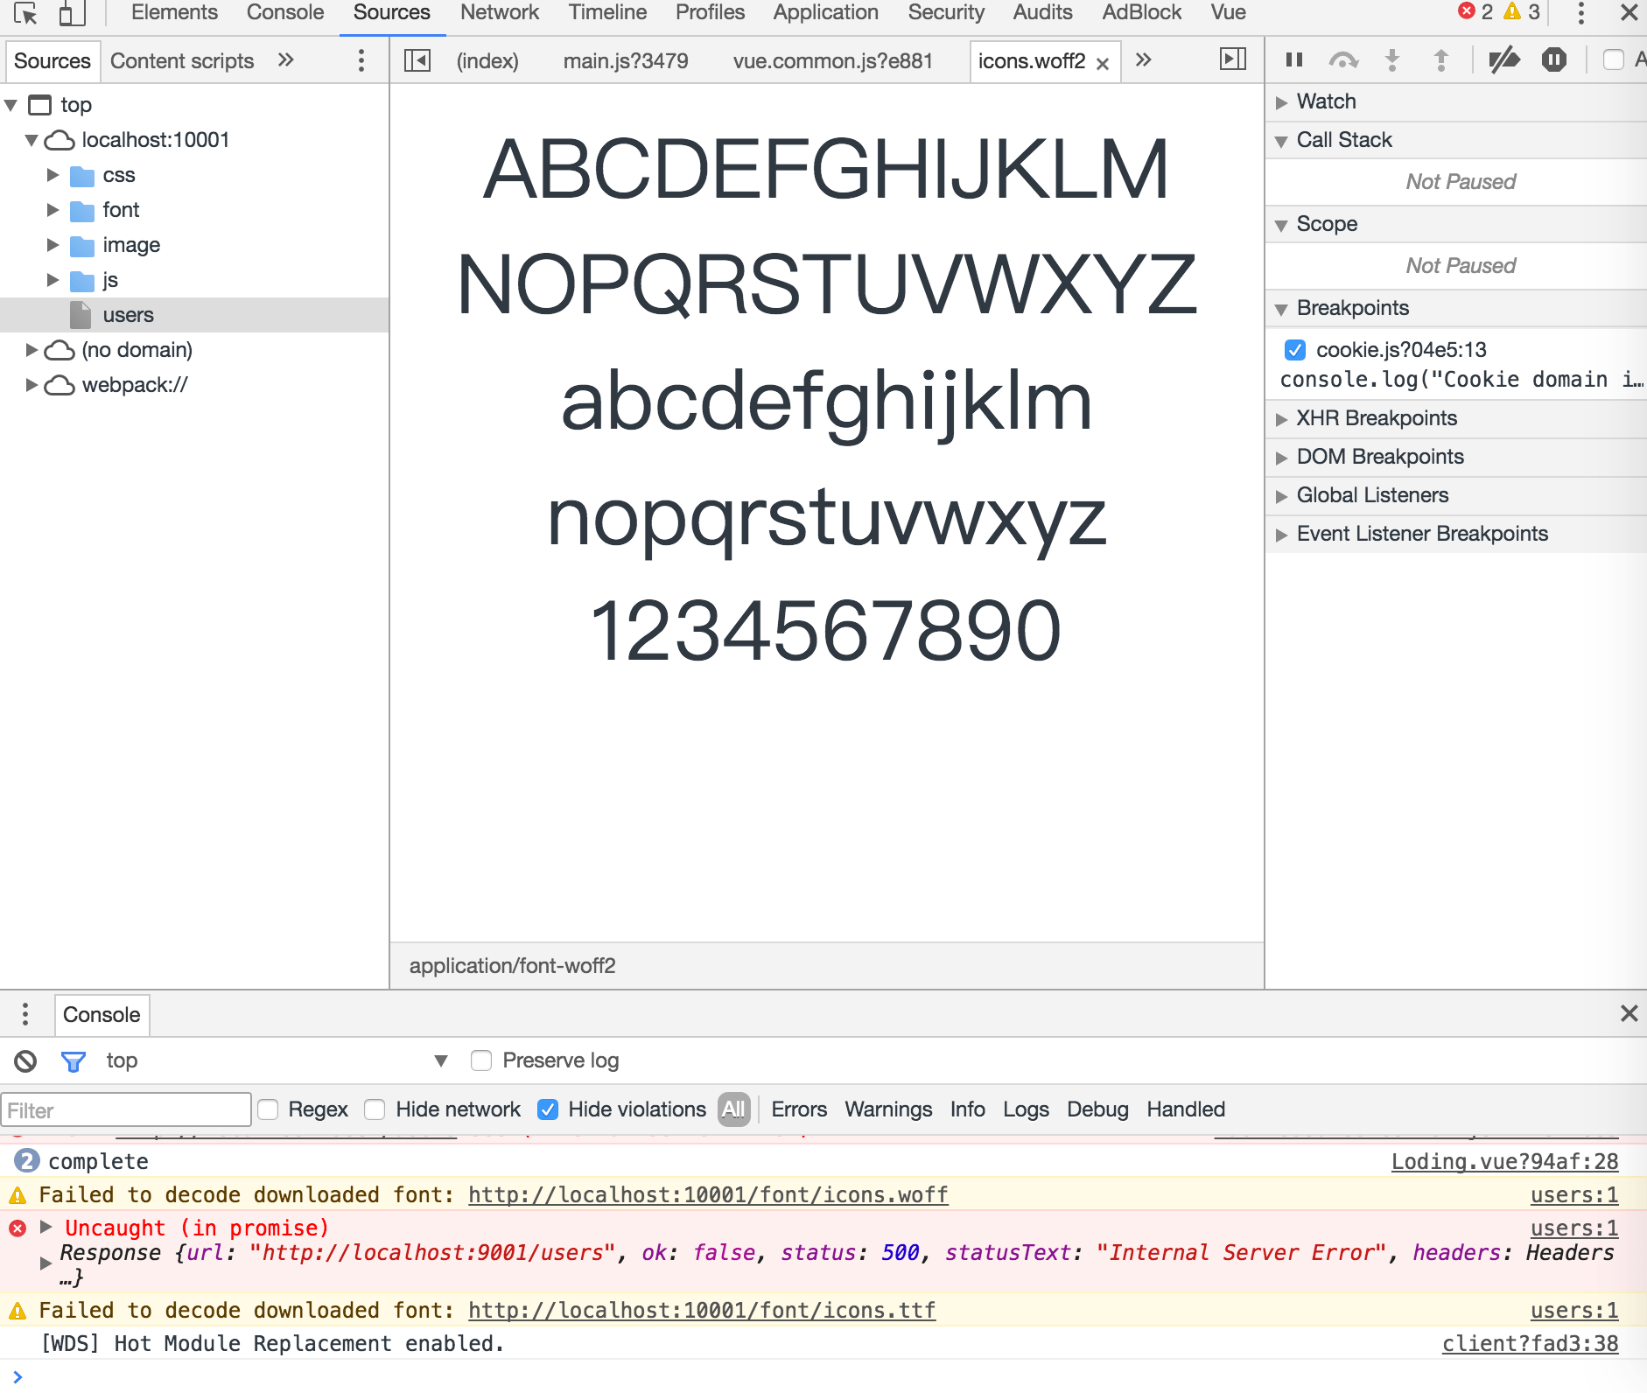Open the DevTools customize three-dot menu
Image resolution: width=1647 pixels, height=1393 pixels.
click(1580, 13)
